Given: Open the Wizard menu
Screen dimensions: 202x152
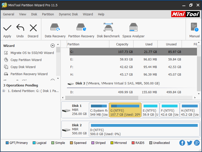Looking at the screenshot, I should click(88, 14).
